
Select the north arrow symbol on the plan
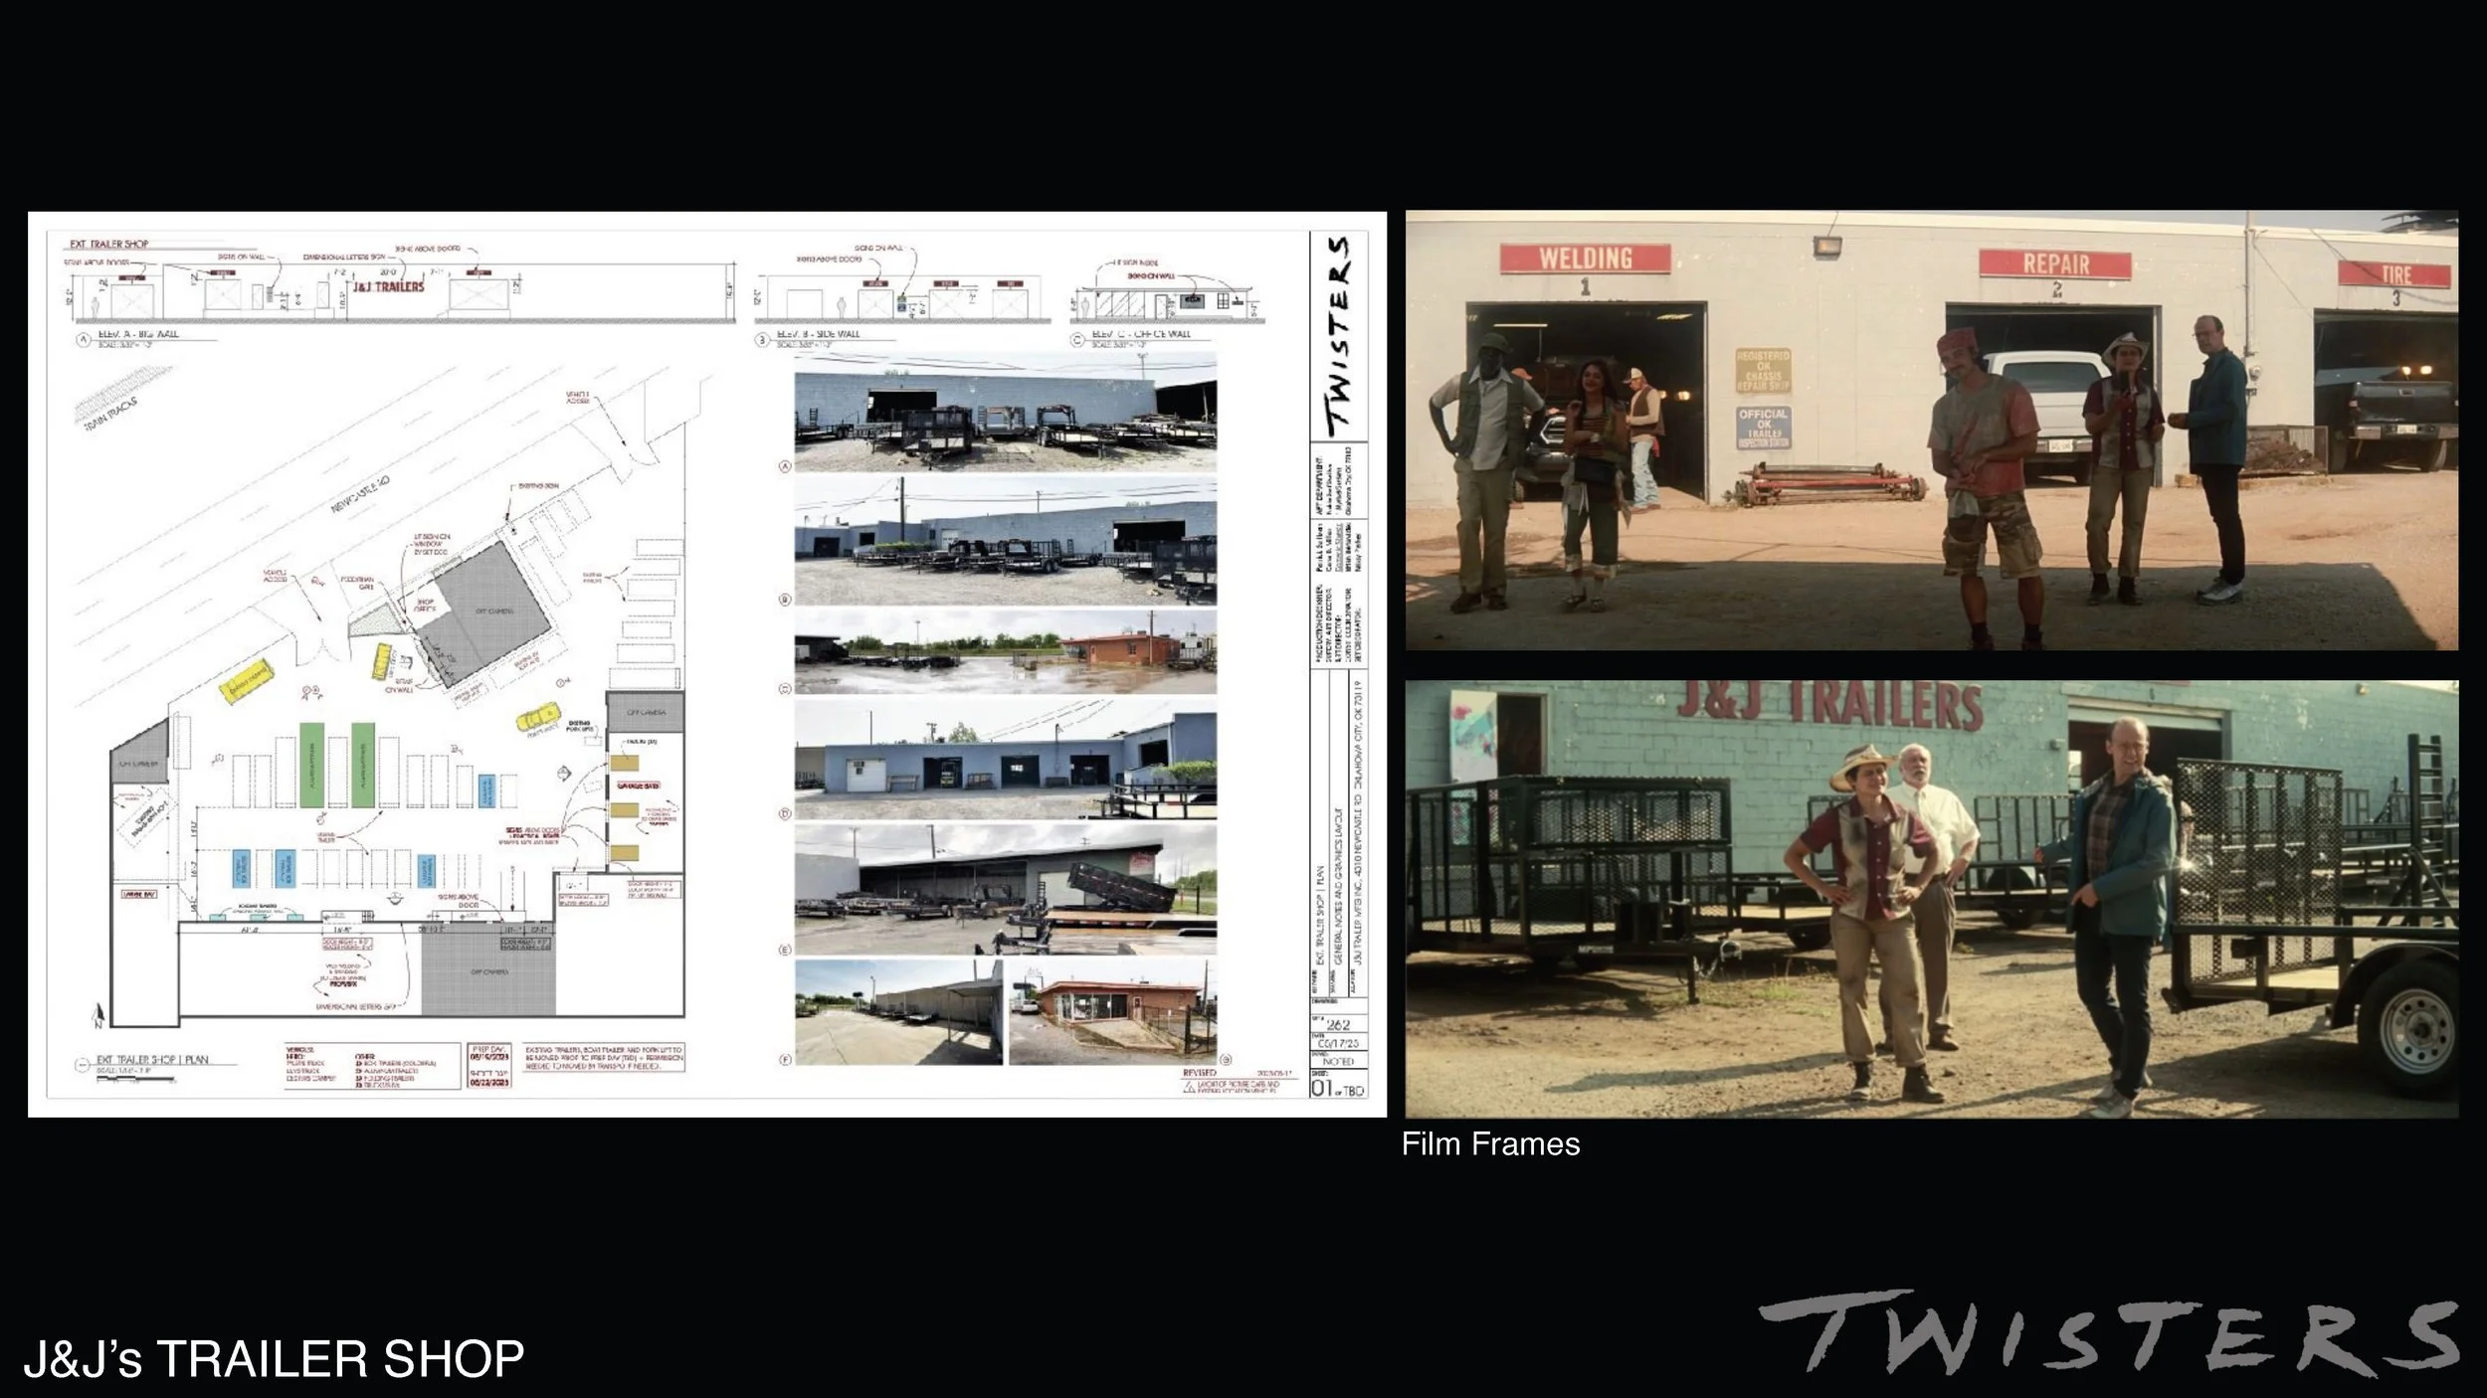[98, 1016]
